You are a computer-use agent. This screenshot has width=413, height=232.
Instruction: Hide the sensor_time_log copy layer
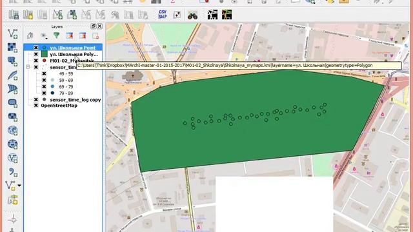click(36, 100)
